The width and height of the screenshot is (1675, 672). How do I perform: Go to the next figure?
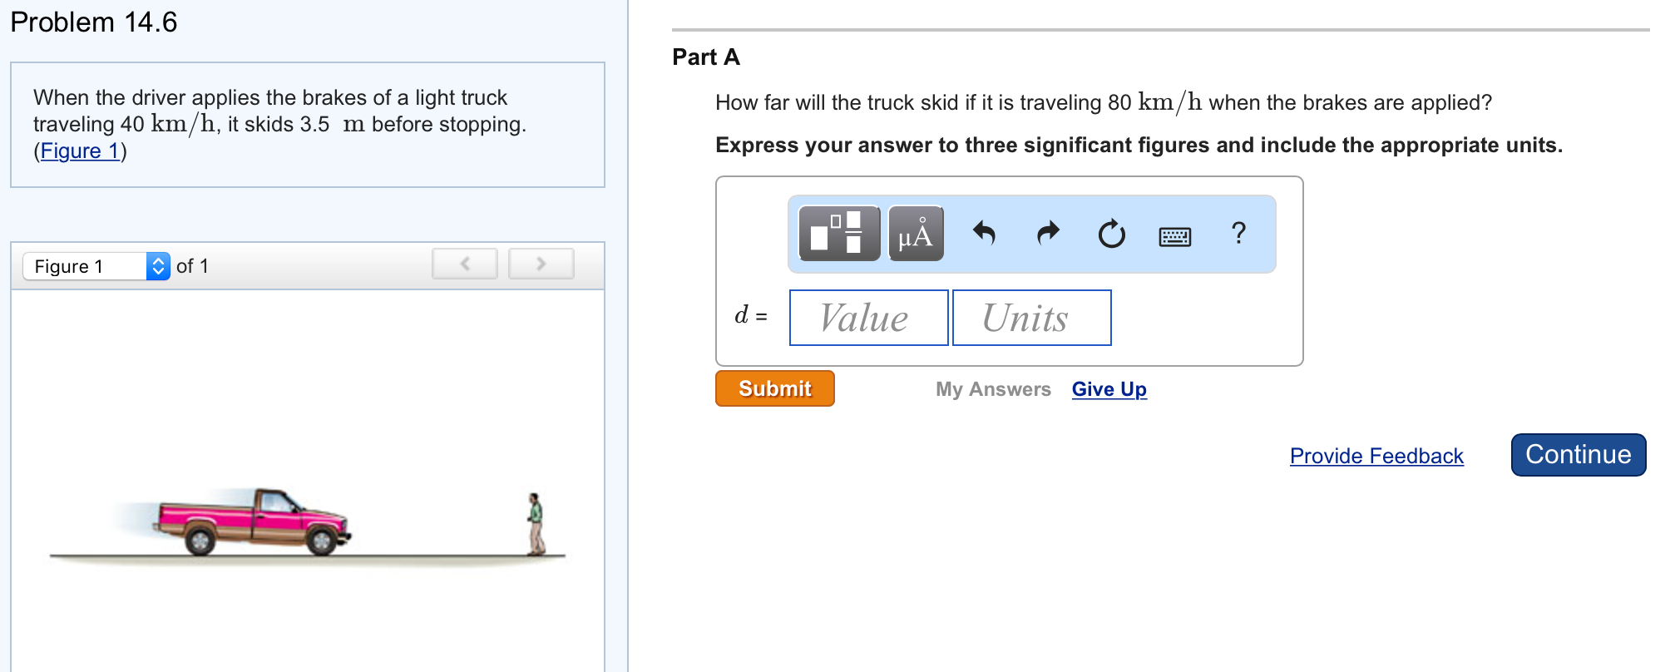541,264
